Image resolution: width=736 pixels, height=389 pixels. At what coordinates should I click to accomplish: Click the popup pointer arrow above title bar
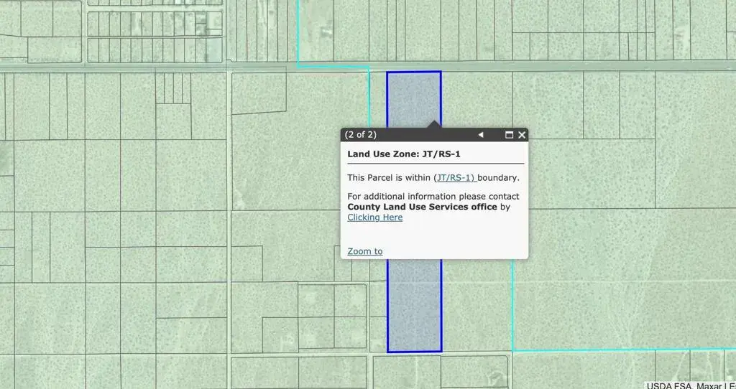pyautogui.click(x=433, y=125)
